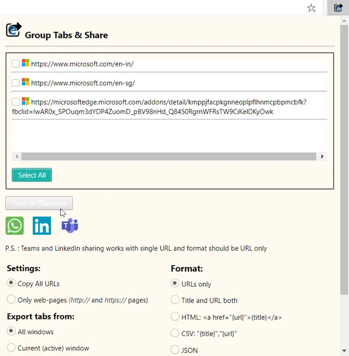This screenshot has height=356, width=349.
Task: Click the Group Tabs & Share header logo
Action: [13, 30]
